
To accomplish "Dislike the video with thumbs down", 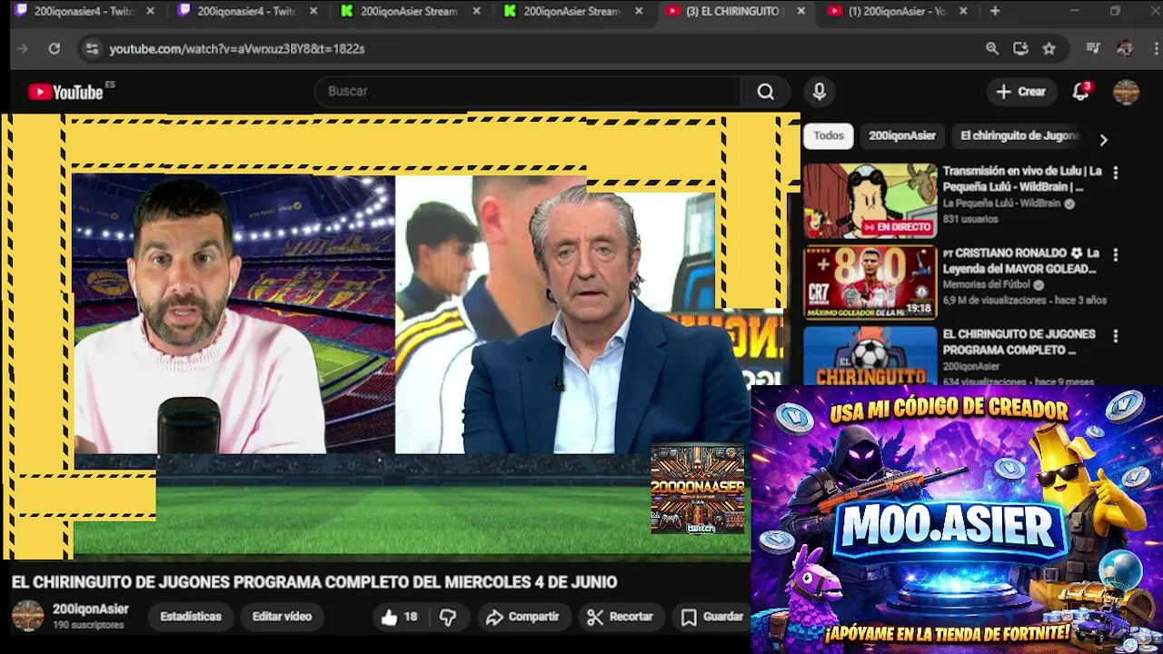I will click(448, 617).
